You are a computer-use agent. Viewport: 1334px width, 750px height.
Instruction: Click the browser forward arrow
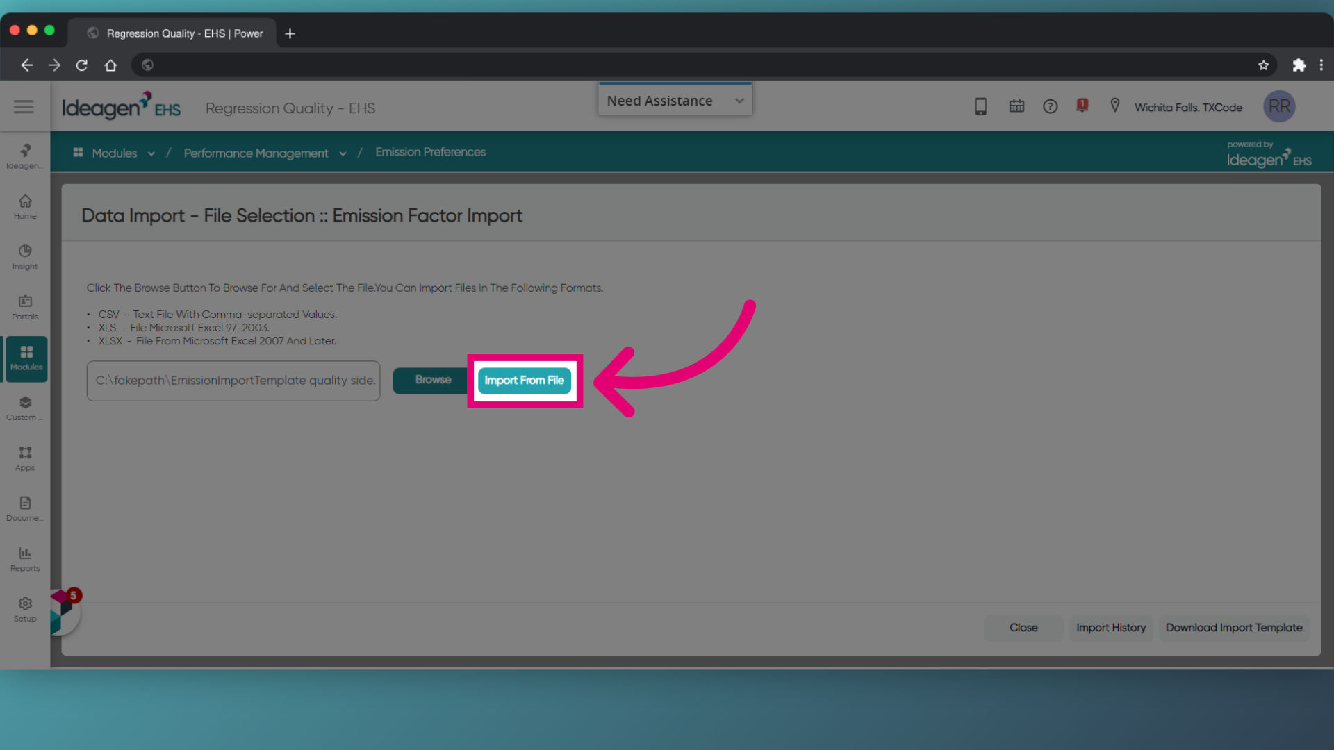click(x=54, y=65)
